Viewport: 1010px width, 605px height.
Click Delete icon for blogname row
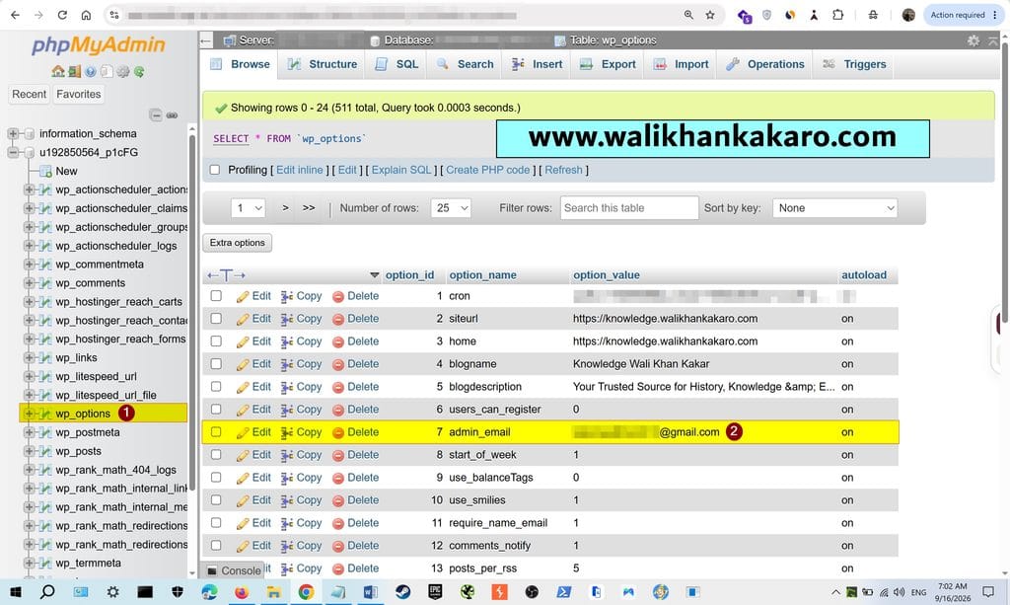(x=338, y=364)
